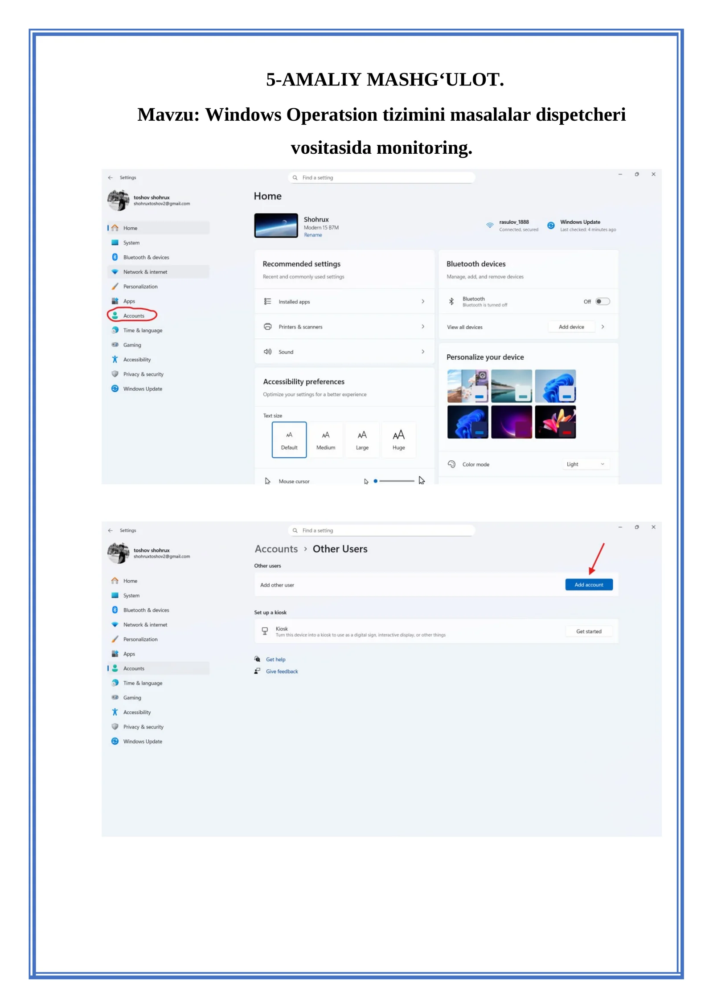Click Find a setting search in upper window
713x1008 pixels.
click(381, 177)
